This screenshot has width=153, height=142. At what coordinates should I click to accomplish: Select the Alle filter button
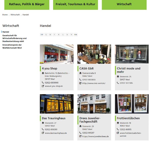(x=76, y=35)
